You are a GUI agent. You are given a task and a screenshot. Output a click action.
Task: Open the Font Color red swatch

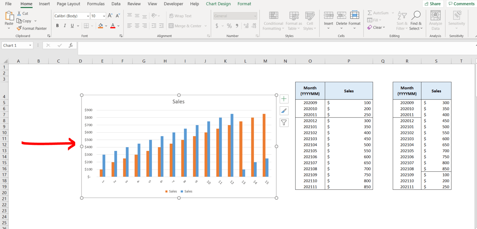point(113,25)
